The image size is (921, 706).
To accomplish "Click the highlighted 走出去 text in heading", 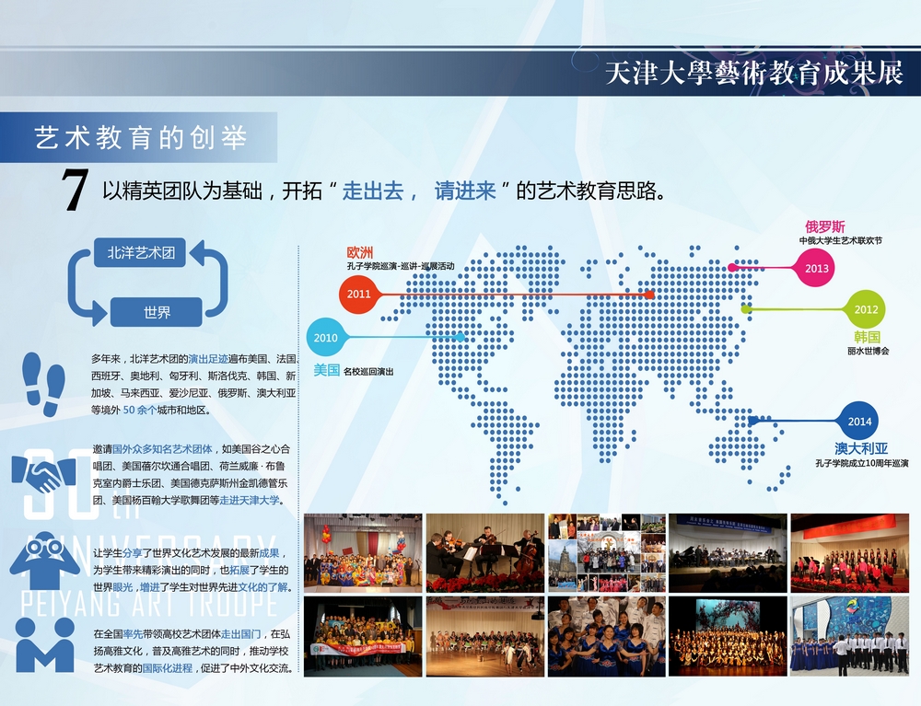I will click(373, 191).
